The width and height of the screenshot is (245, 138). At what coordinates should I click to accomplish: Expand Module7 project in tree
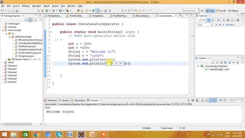pyautogui.click(x=3, y=82)
